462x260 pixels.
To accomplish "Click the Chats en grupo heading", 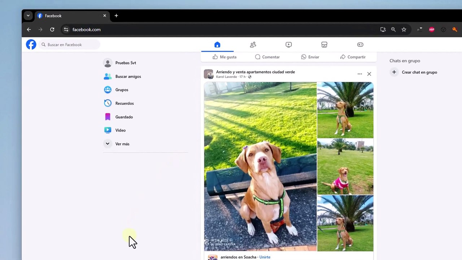I will 405,61.
